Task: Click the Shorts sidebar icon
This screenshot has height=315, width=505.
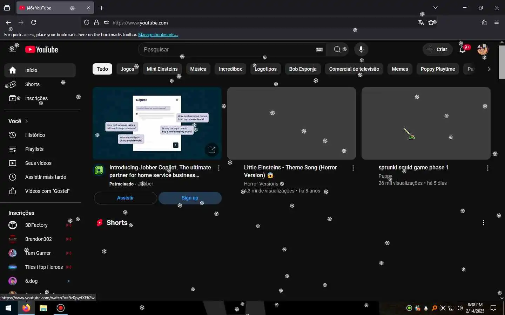Action: (x=13, y=84)
